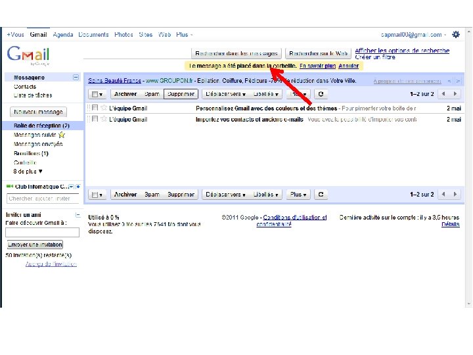The width and height of the screenshot is (473, 355).
Task: Tick the checkbox for Personnalisez Gmail message
Action: [95, 107]
